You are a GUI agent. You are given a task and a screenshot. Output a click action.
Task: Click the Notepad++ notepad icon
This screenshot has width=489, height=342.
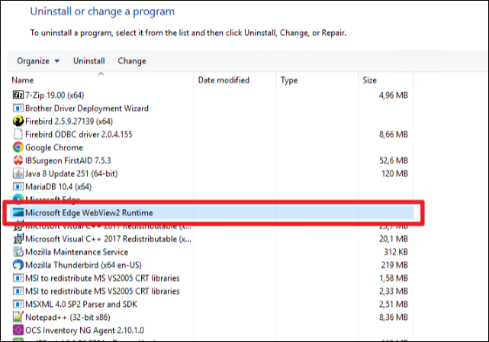18,317
